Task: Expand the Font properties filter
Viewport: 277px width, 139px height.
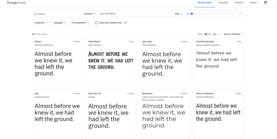Action: pos(80,23)
